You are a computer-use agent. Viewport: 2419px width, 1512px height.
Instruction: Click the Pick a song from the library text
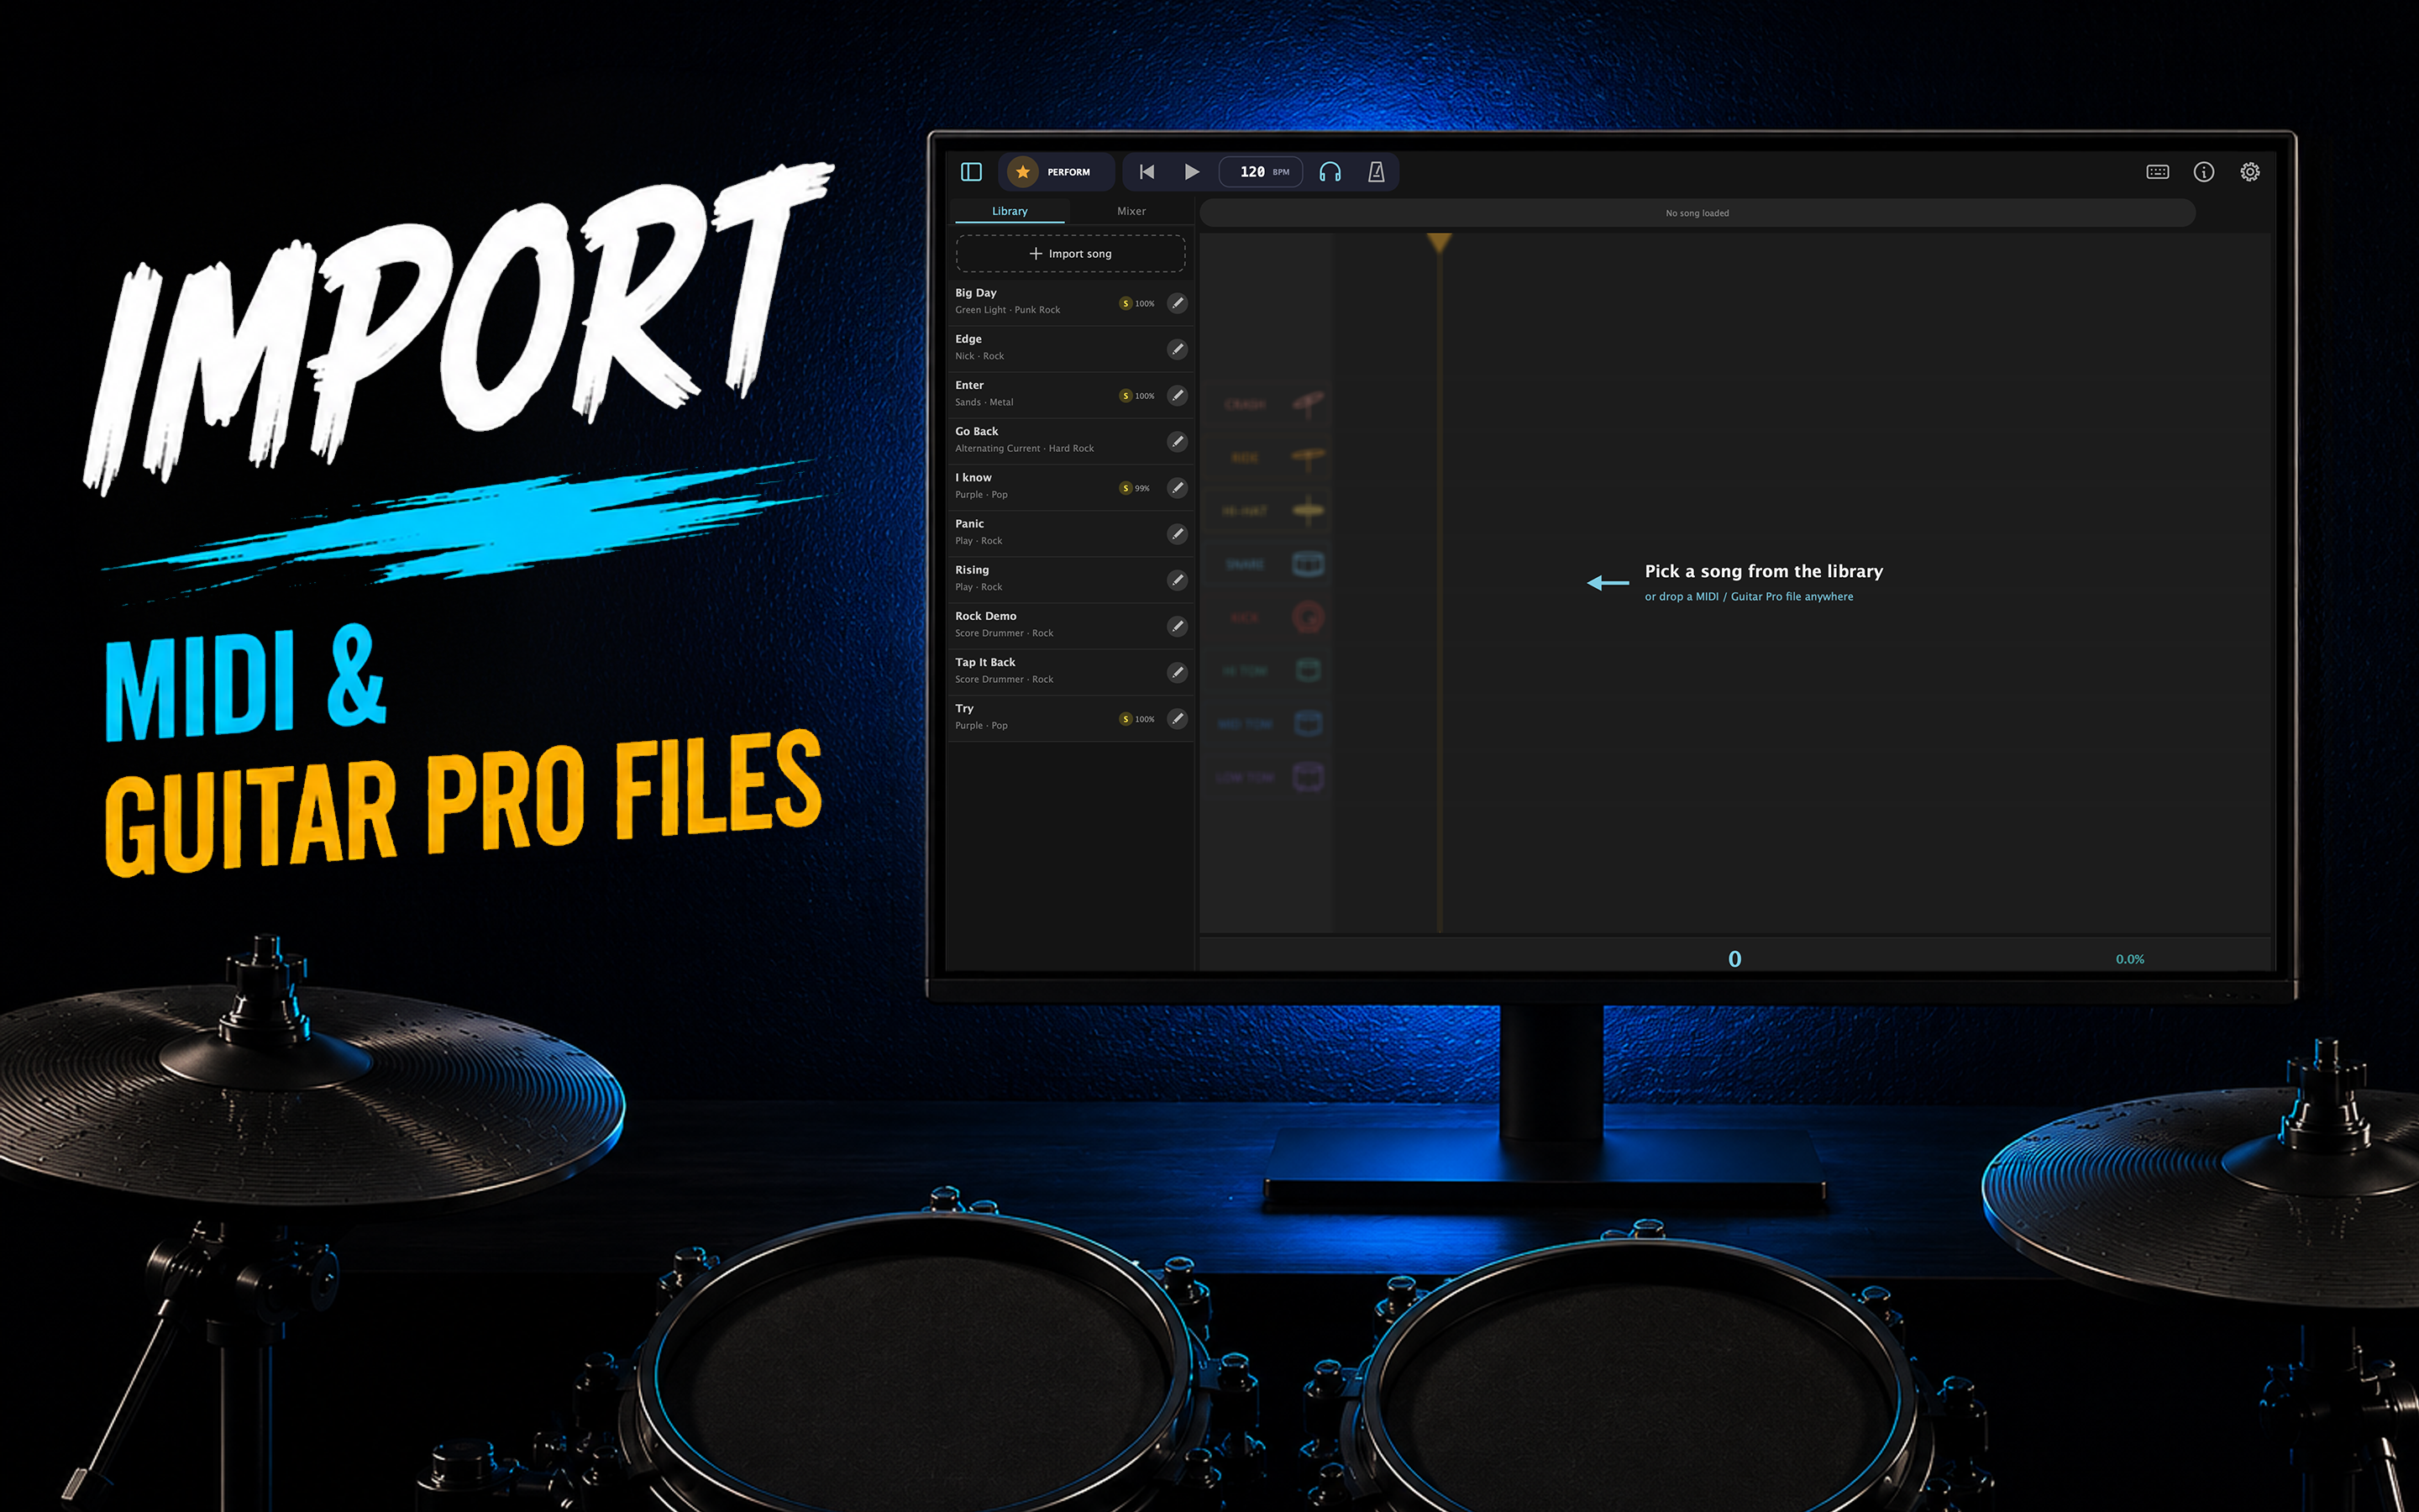(x=1763, y=571)
